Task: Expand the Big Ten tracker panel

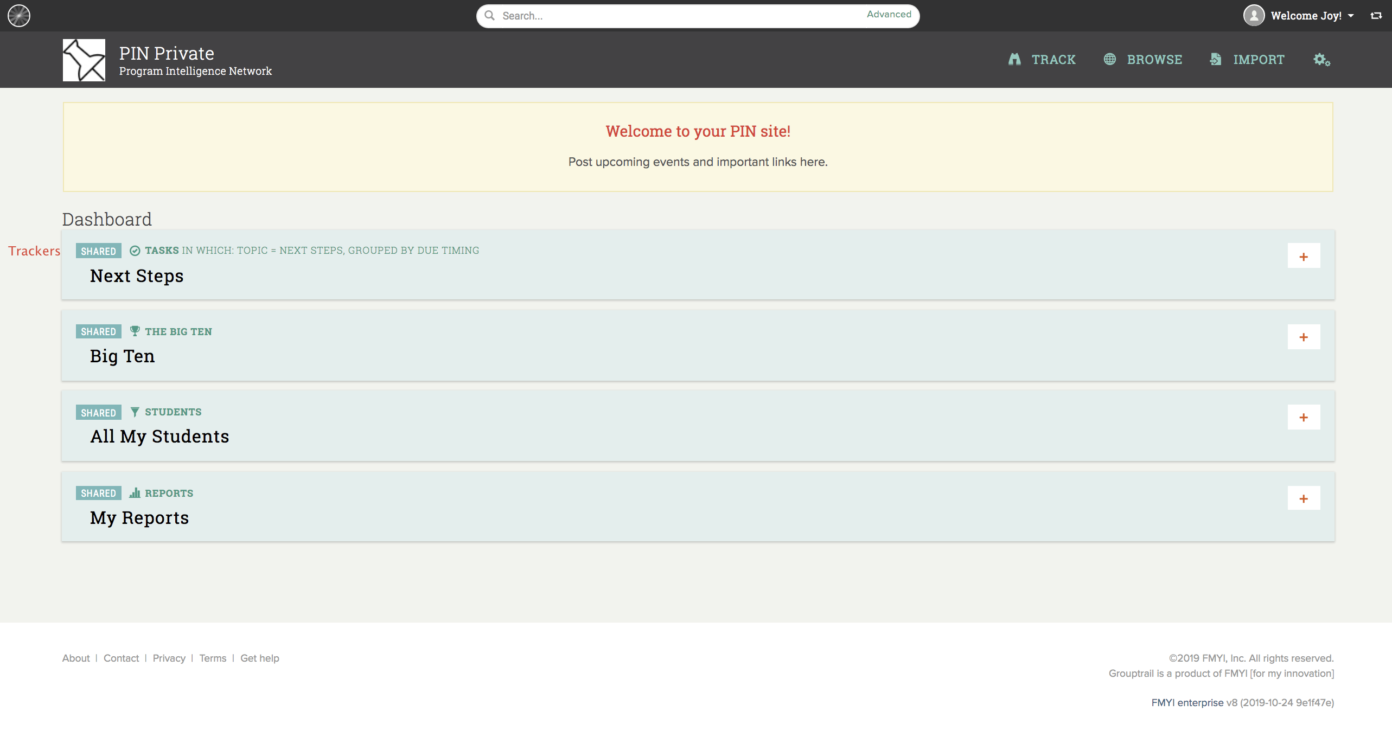Action: pyautogui.click(x=1304, y=337)
